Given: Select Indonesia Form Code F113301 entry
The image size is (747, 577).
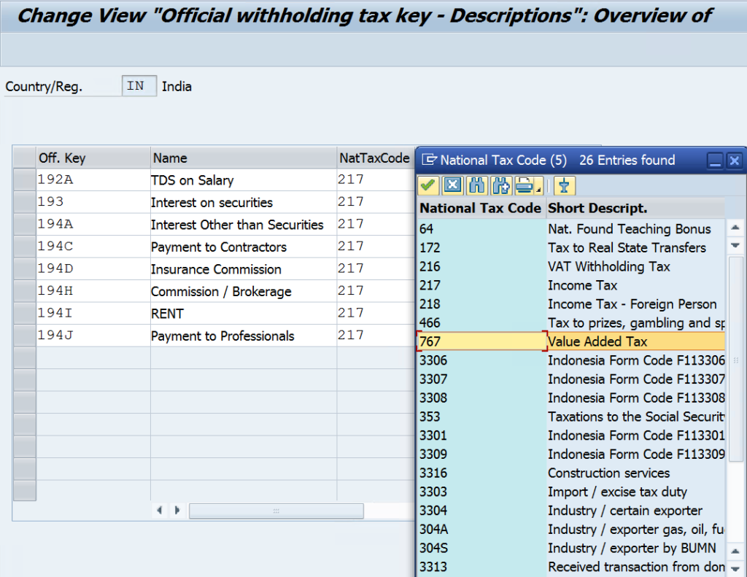Looking at the screenshot, I should [571, 435].
